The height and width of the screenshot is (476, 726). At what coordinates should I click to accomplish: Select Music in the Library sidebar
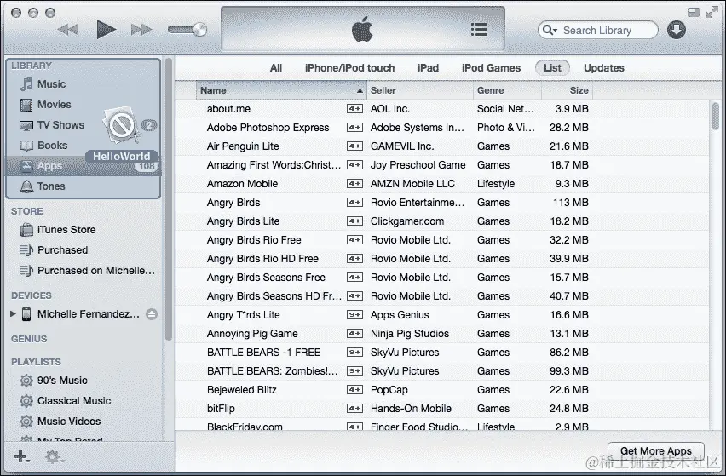pyautogui.click(x=84, y=84)
